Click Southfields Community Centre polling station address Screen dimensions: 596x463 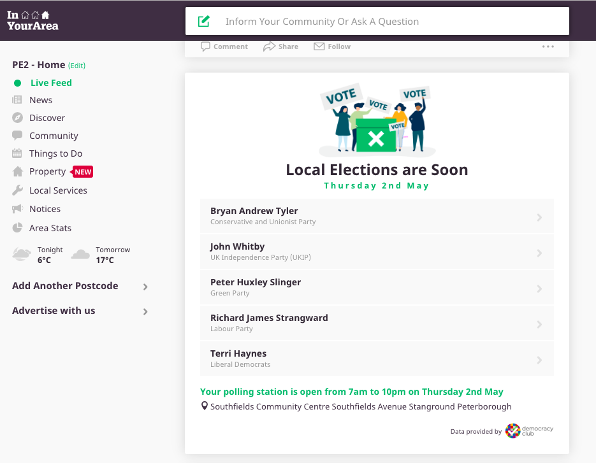tap(361, 406)
